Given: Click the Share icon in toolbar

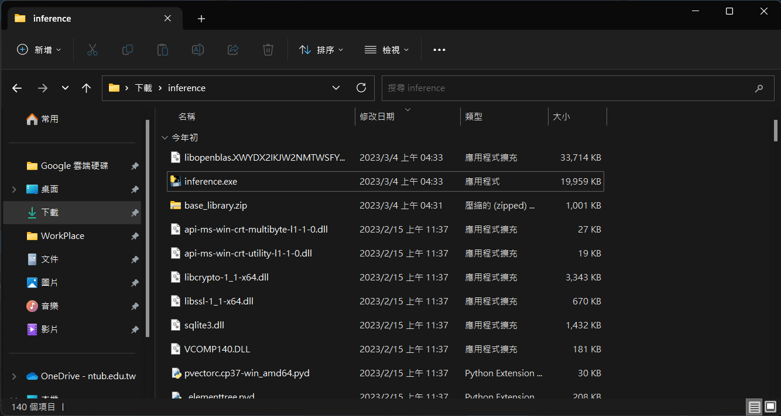Looking at the screenshot, I should coord(233,50).
